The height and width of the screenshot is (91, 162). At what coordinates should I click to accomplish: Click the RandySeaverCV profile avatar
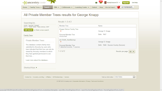105,3
